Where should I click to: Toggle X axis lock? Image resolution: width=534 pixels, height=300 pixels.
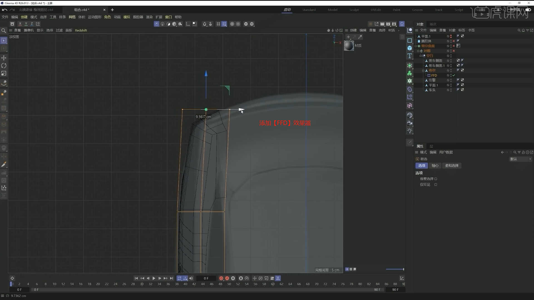point(20,24)
